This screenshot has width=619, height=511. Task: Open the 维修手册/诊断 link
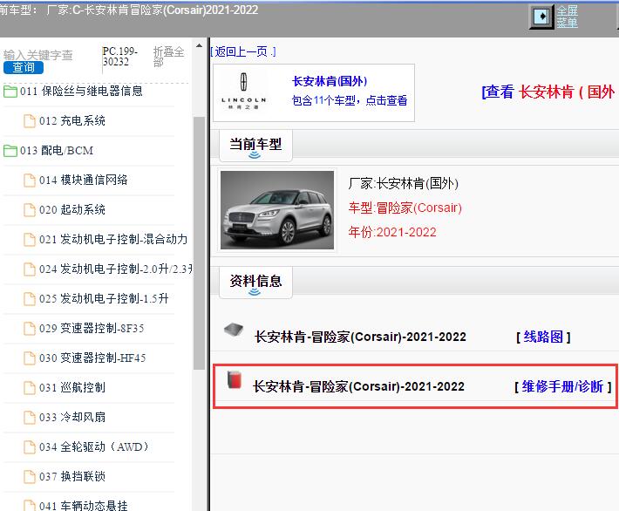562,386
